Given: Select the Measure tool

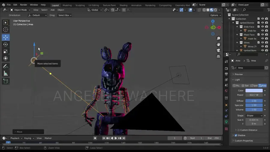Looking at the screenshot, I should 5,73.
